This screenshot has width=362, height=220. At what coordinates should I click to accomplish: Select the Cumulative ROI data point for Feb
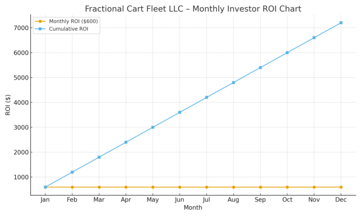(x=72, y=172)
